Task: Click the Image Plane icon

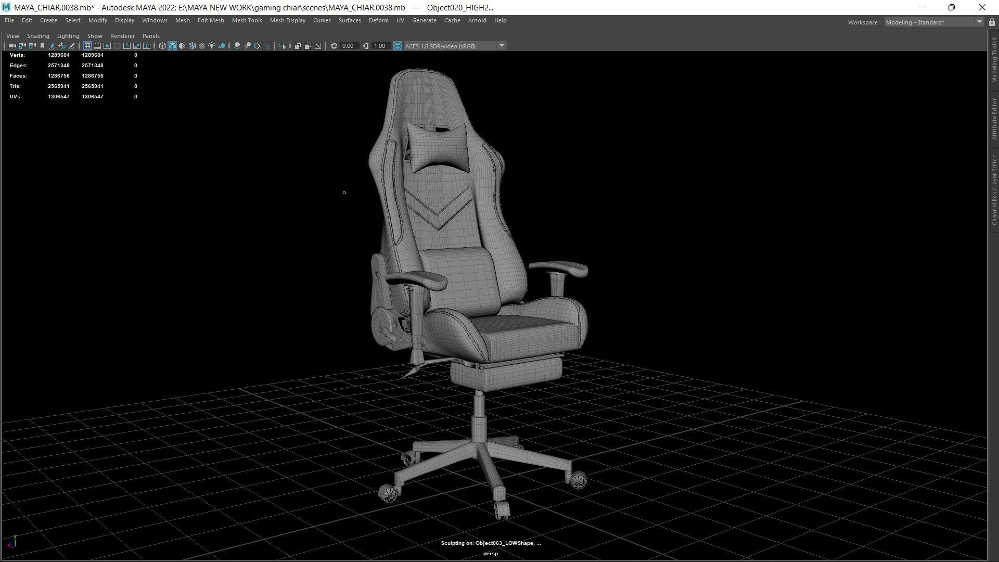Action: [x=52, y=46]
